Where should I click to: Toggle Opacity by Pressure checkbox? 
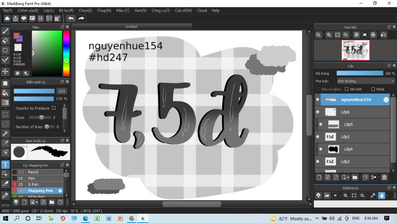(x=54, y=108)
